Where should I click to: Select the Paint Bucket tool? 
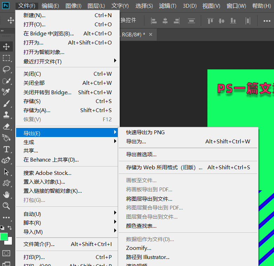coord(6,138)
